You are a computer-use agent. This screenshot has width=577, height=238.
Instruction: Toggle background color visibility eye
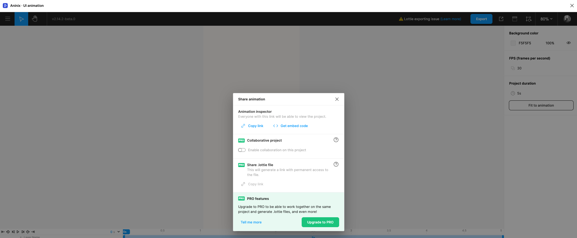click(569, 43)
